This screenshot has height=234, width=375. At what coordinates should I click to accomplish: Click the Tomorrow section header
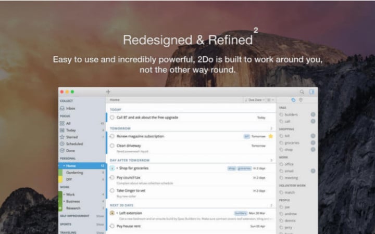(120, 128)
